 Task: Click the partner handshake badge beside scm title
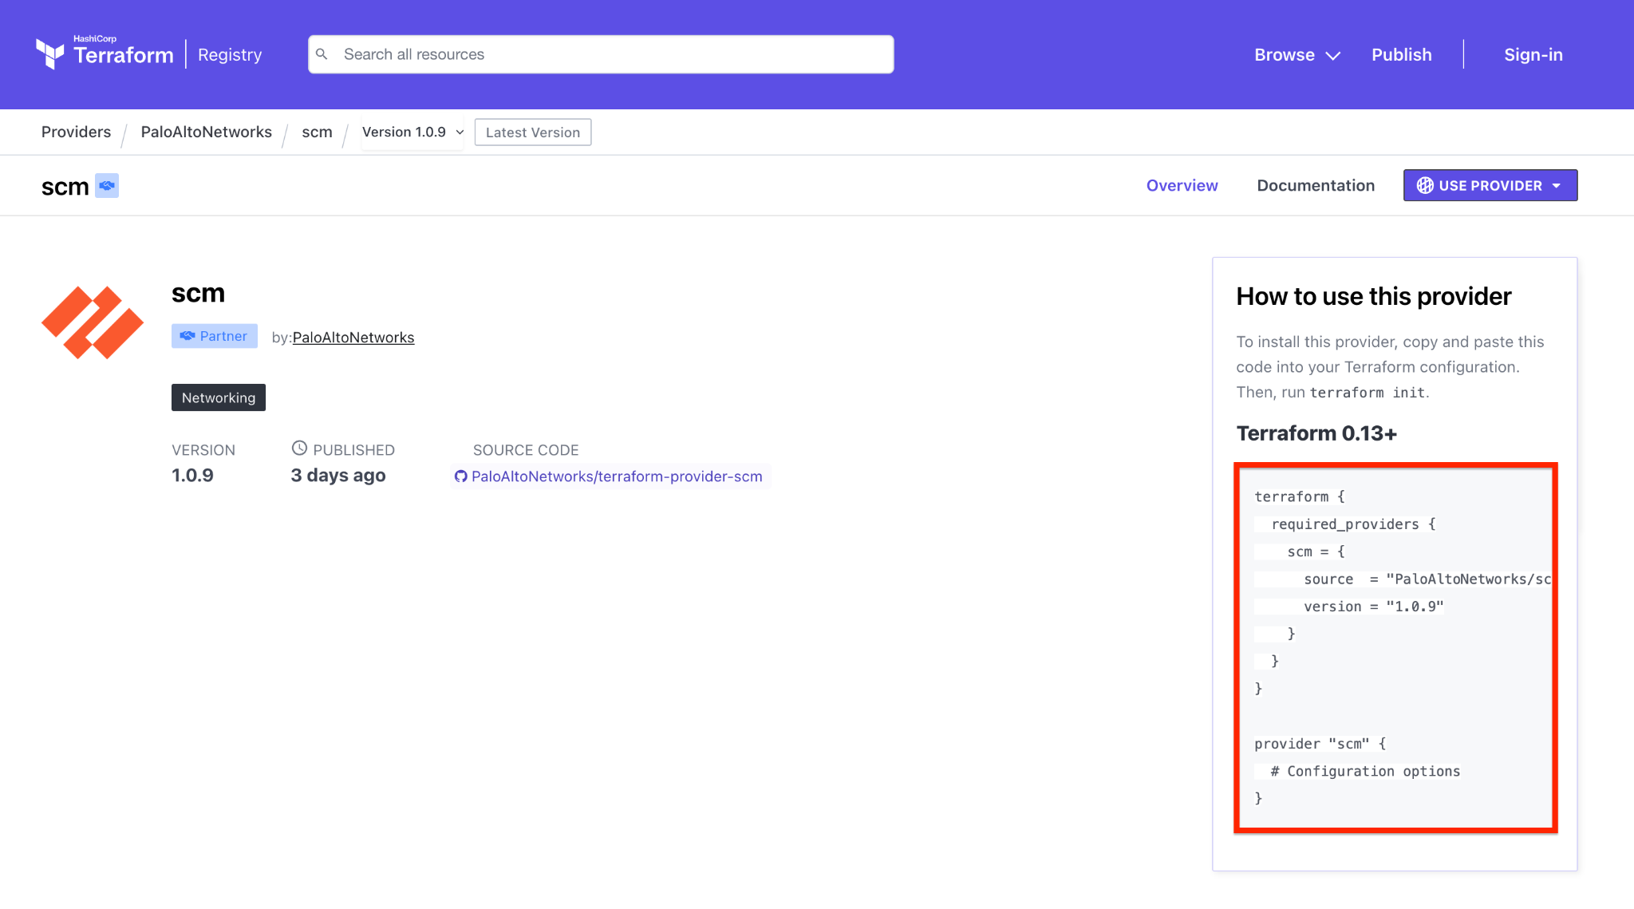click(107, 185)
